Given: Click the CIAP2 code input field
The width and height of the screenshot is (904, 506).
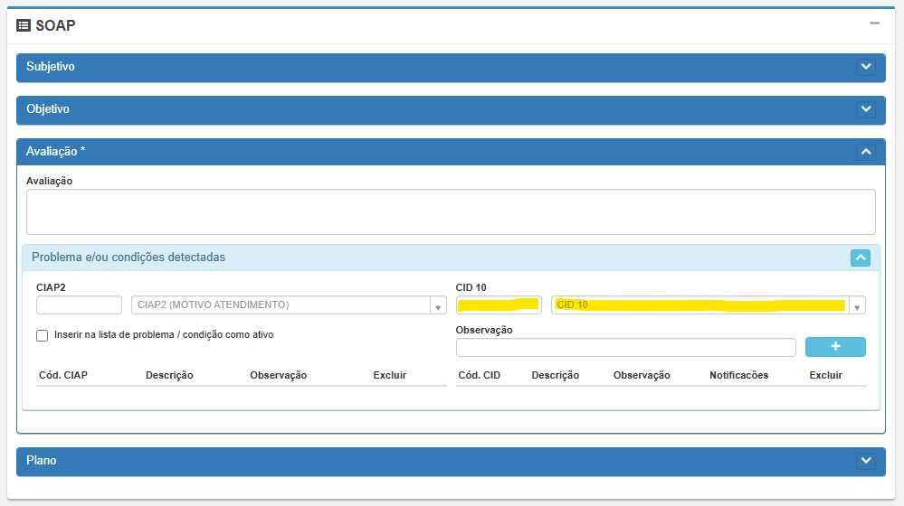Looking at the screenshot, I should [x=79, y=305].
